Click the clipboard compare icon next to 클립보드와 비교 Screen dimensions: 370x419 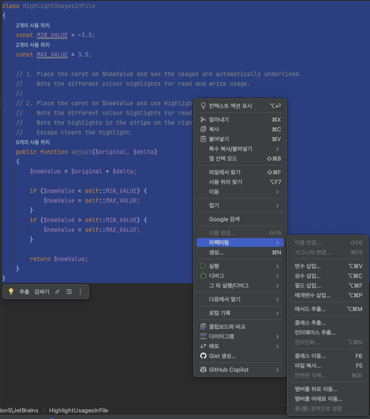coord(204,327)
